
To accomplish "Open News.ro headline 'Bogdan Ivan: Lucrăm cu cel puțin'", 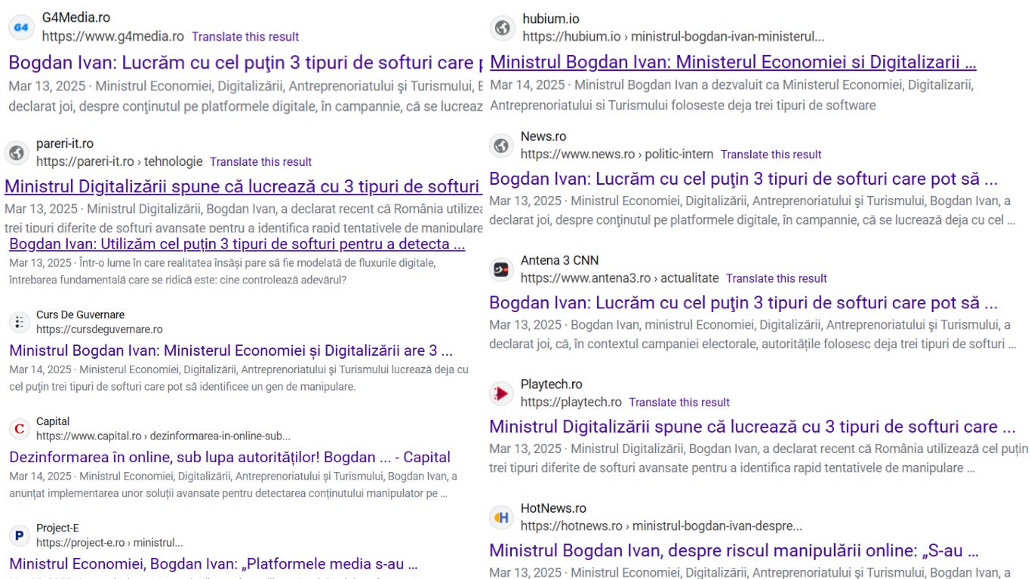I will tap(743, 179).
